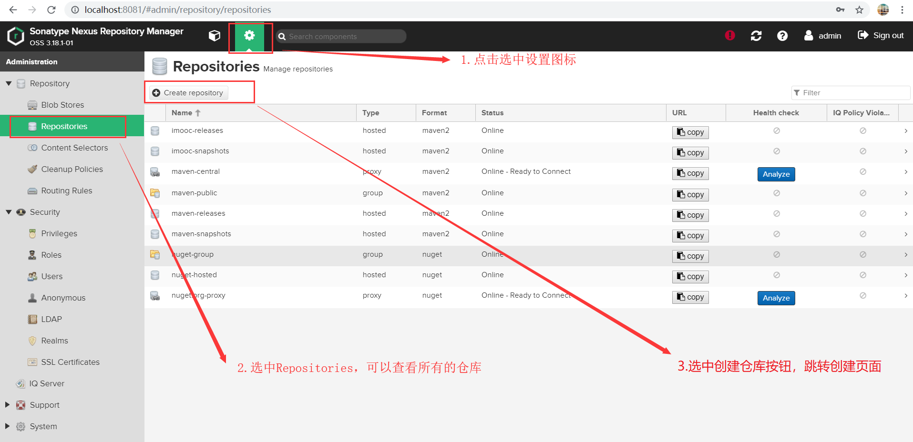This screenshot has width=913, height=442.
Task: Click maven-public group folder icon
Action: tap(155, 193)
